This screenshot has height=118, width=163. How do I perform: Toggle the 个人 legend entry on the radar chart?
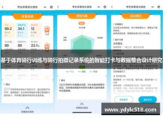(70, 72)
